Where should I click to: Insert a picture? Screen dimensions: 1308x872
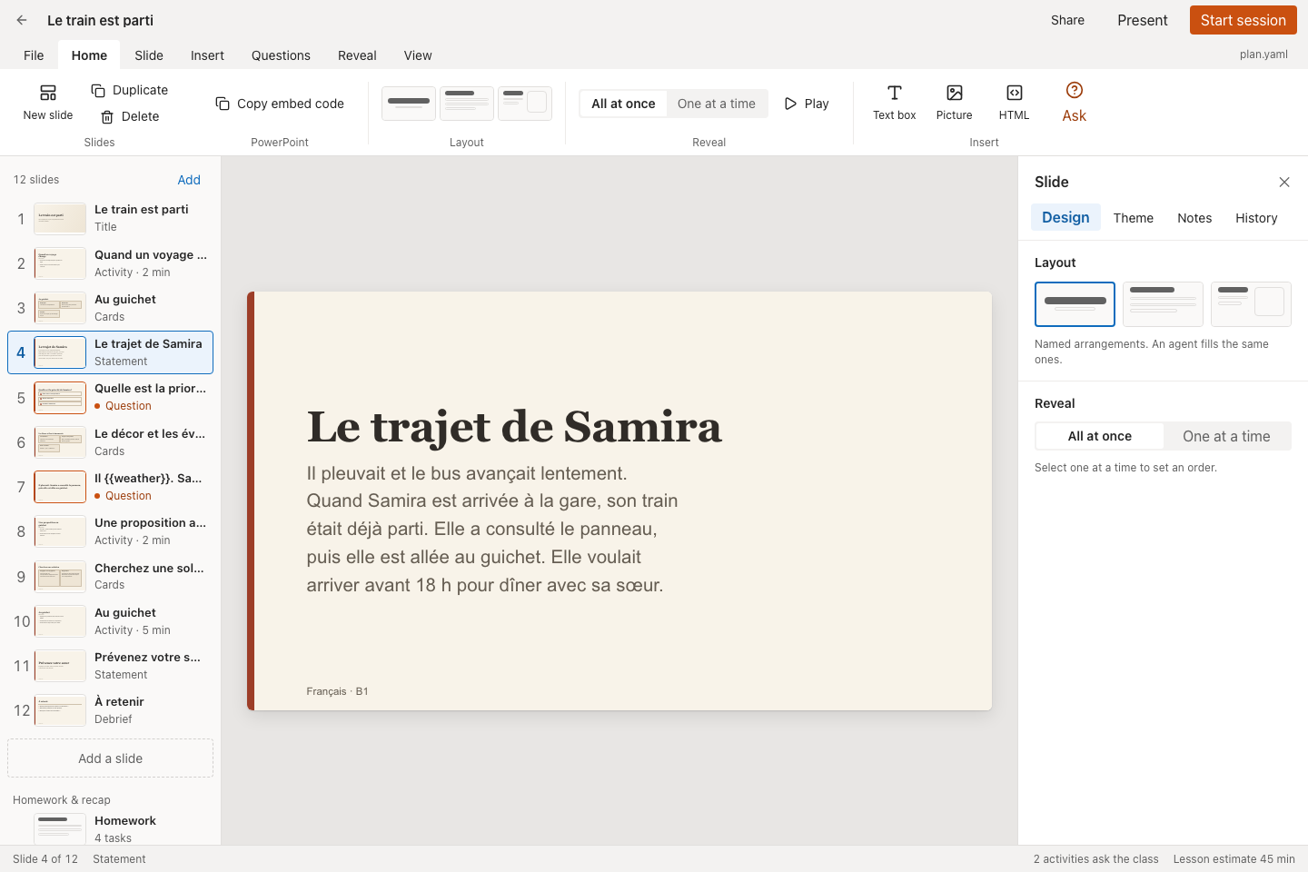pyautogui.click(x=955, y=103)
